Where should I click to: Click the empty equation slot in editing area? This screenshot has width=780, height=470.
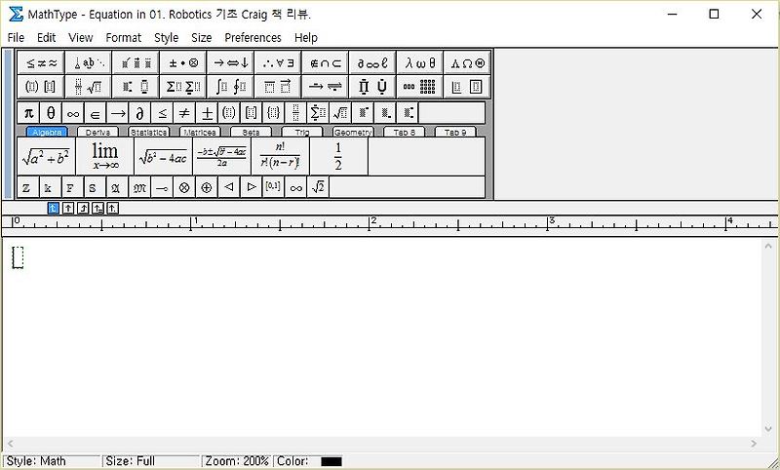[18, 257]
